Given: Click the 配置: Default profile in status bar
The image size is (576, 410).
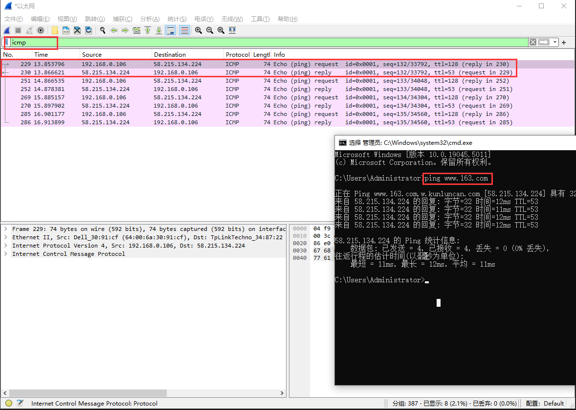Looking at the screenshot, I should (545, 403).
